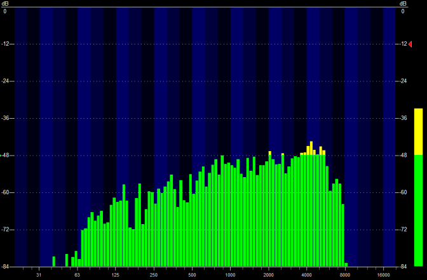This screenshot has width=427, height=280.
Task: Click the 500 Hz frequency label
Action: tap(192, 275)
